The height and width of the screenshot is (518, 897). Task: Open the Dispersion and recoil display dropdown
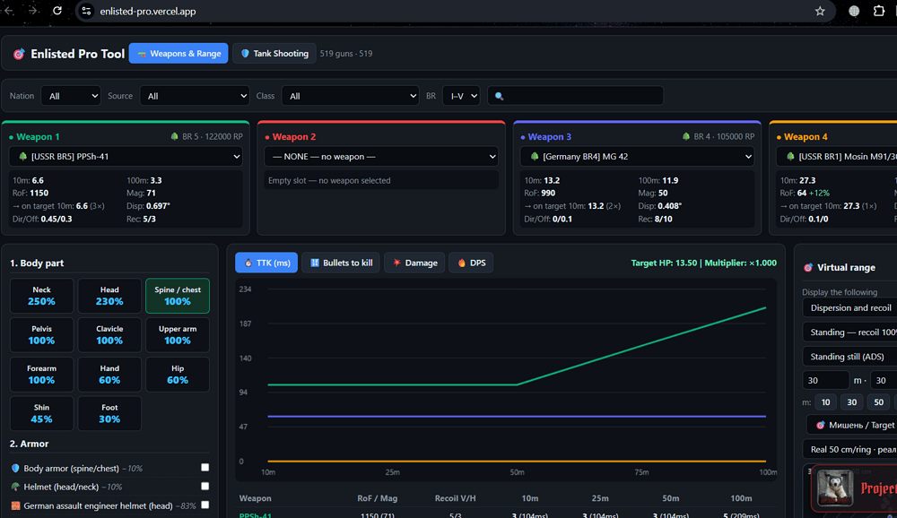tap(850, 308)
